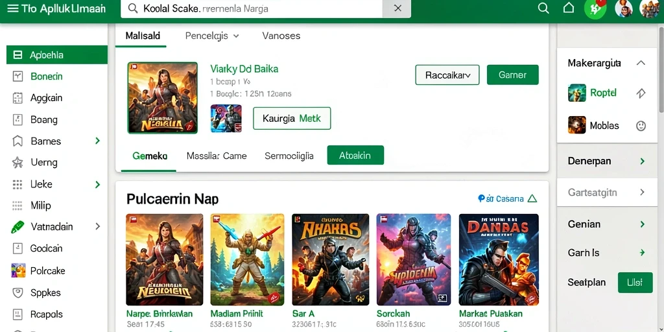Image resolution: width=664 pixels, height=332 pixels.
Task: Click the green Atoaicin button
Action: click(x=356, y=156)
